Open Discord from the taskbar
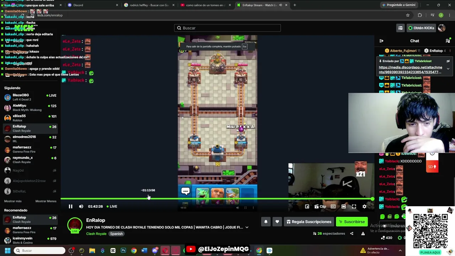The height and width of the screenshot is (256, 455). click(x=155, y=251)
